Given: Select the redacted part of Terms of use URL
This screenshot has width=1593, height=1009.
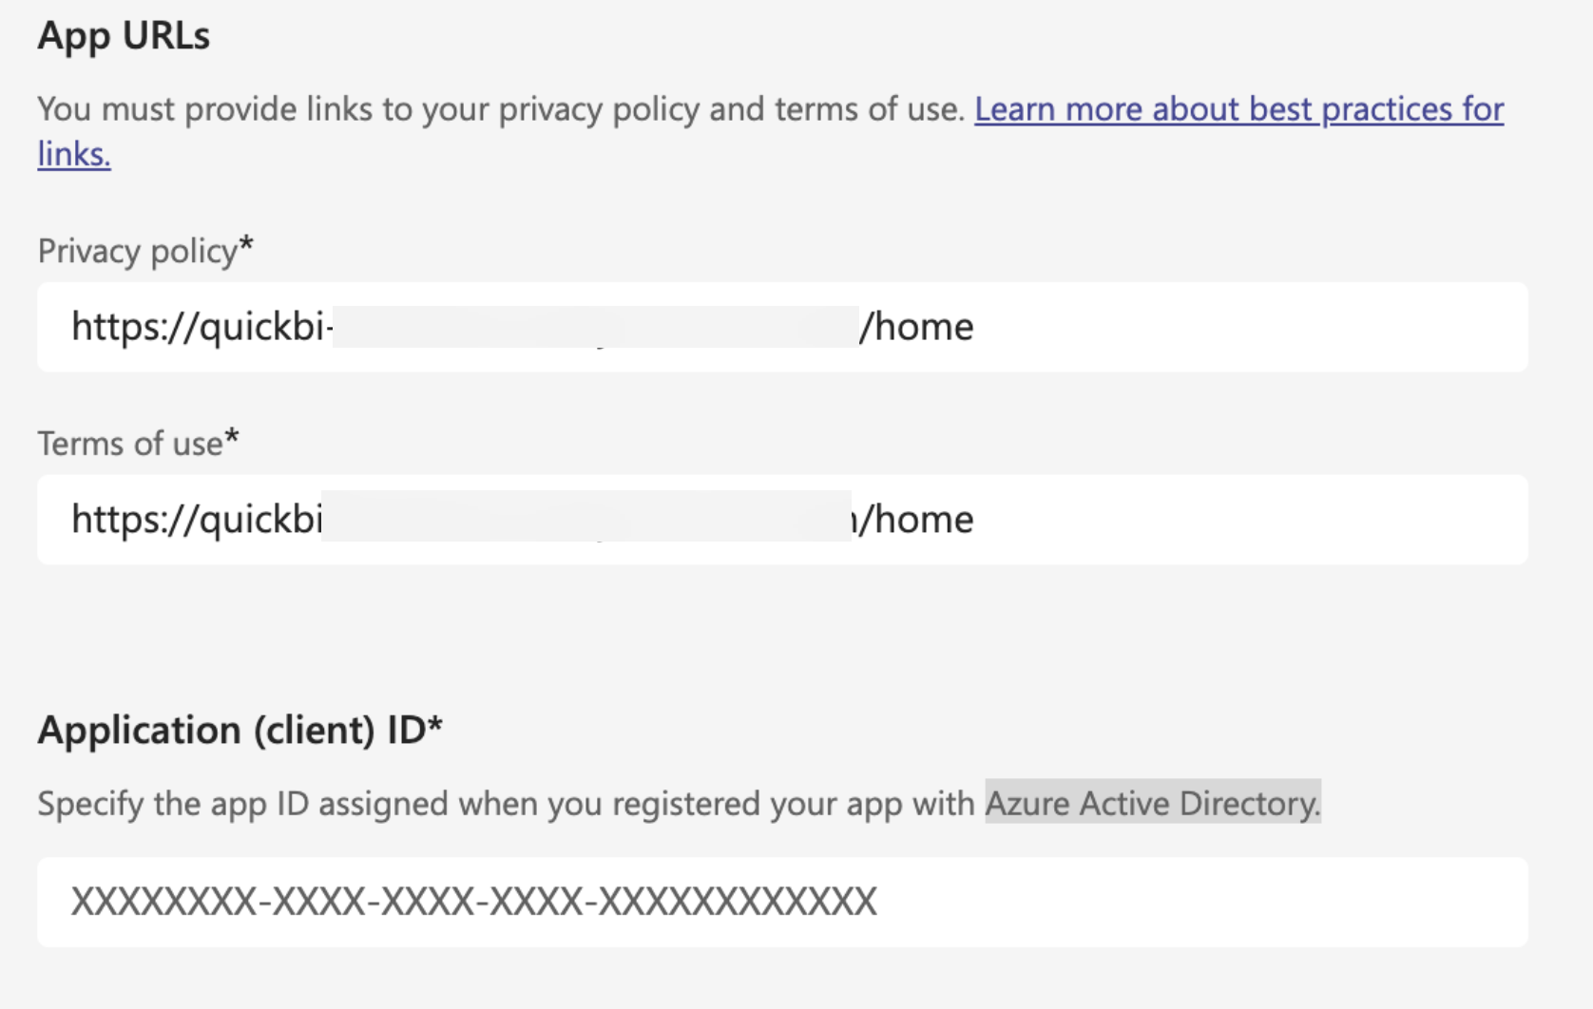Looking at the screenshot, I should tap(585, 517).
